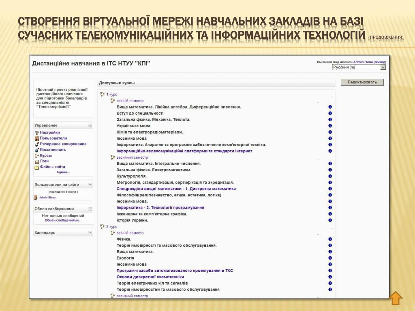The image size is (415, 311).
Task: Click the Выход logout link
Action: pos(380,62)
